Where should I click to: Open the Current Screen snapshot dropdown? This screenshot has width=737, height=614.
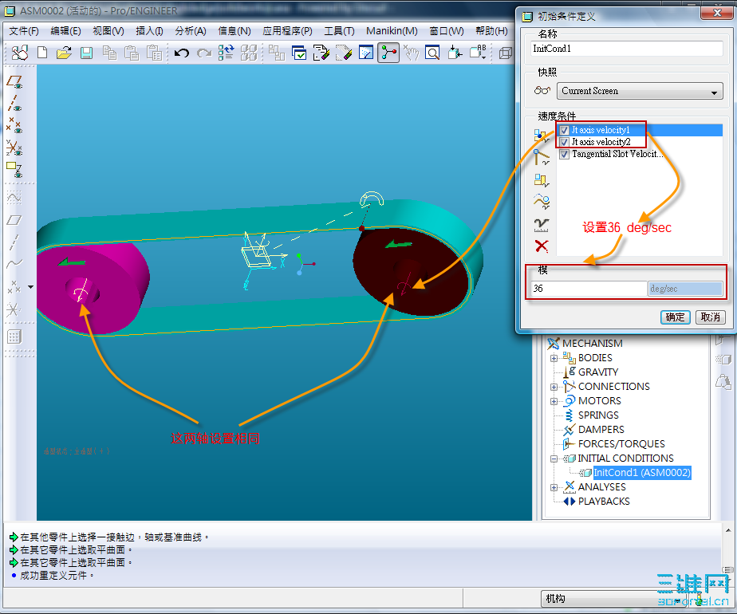[640, 91]
